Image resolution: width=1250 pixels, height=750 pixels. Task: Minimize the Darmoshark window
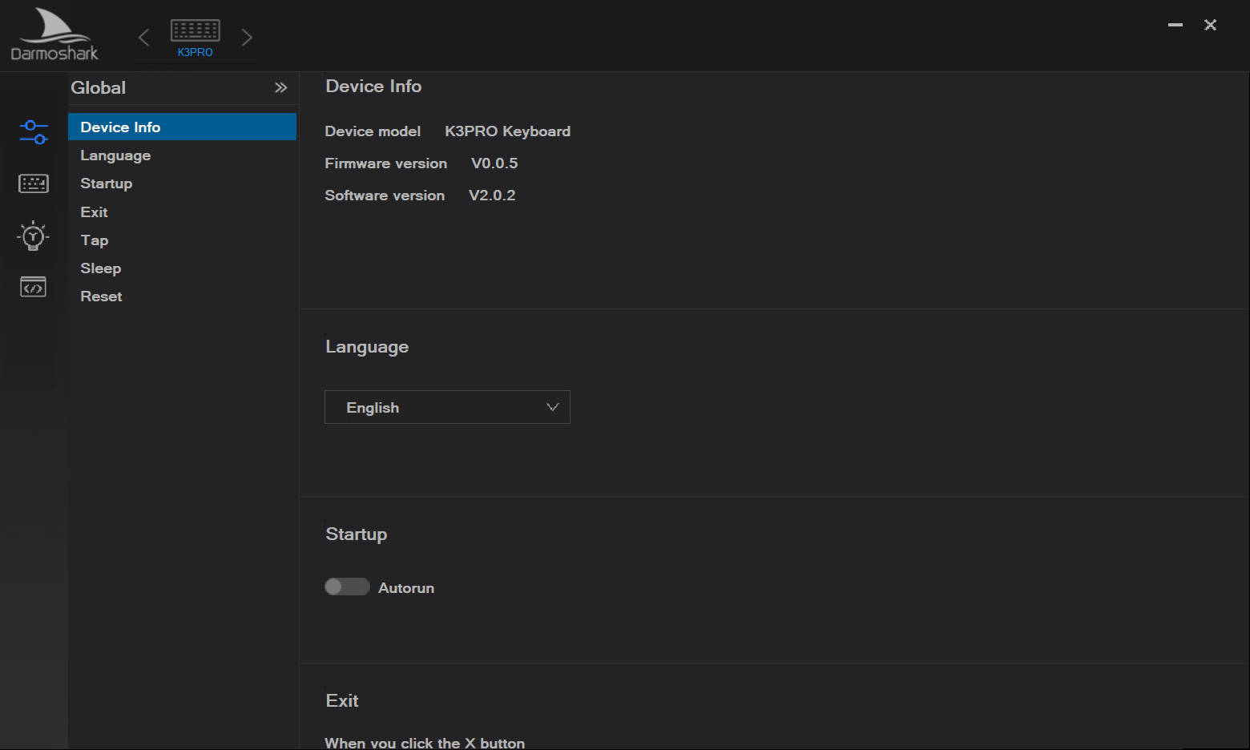tap(1175, 25)
